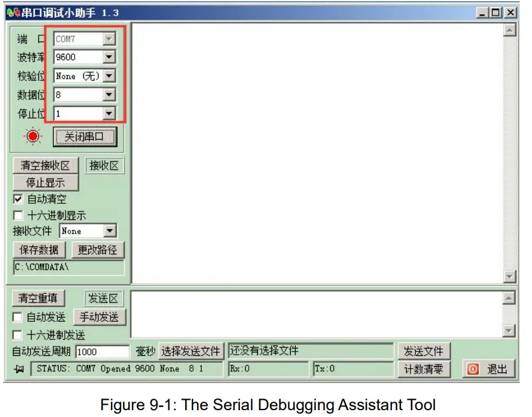The width and height of the screenshot is (532, 417).
Task: Click the 清空接收区 clear receive button
Action: click(x=44, y=166)
